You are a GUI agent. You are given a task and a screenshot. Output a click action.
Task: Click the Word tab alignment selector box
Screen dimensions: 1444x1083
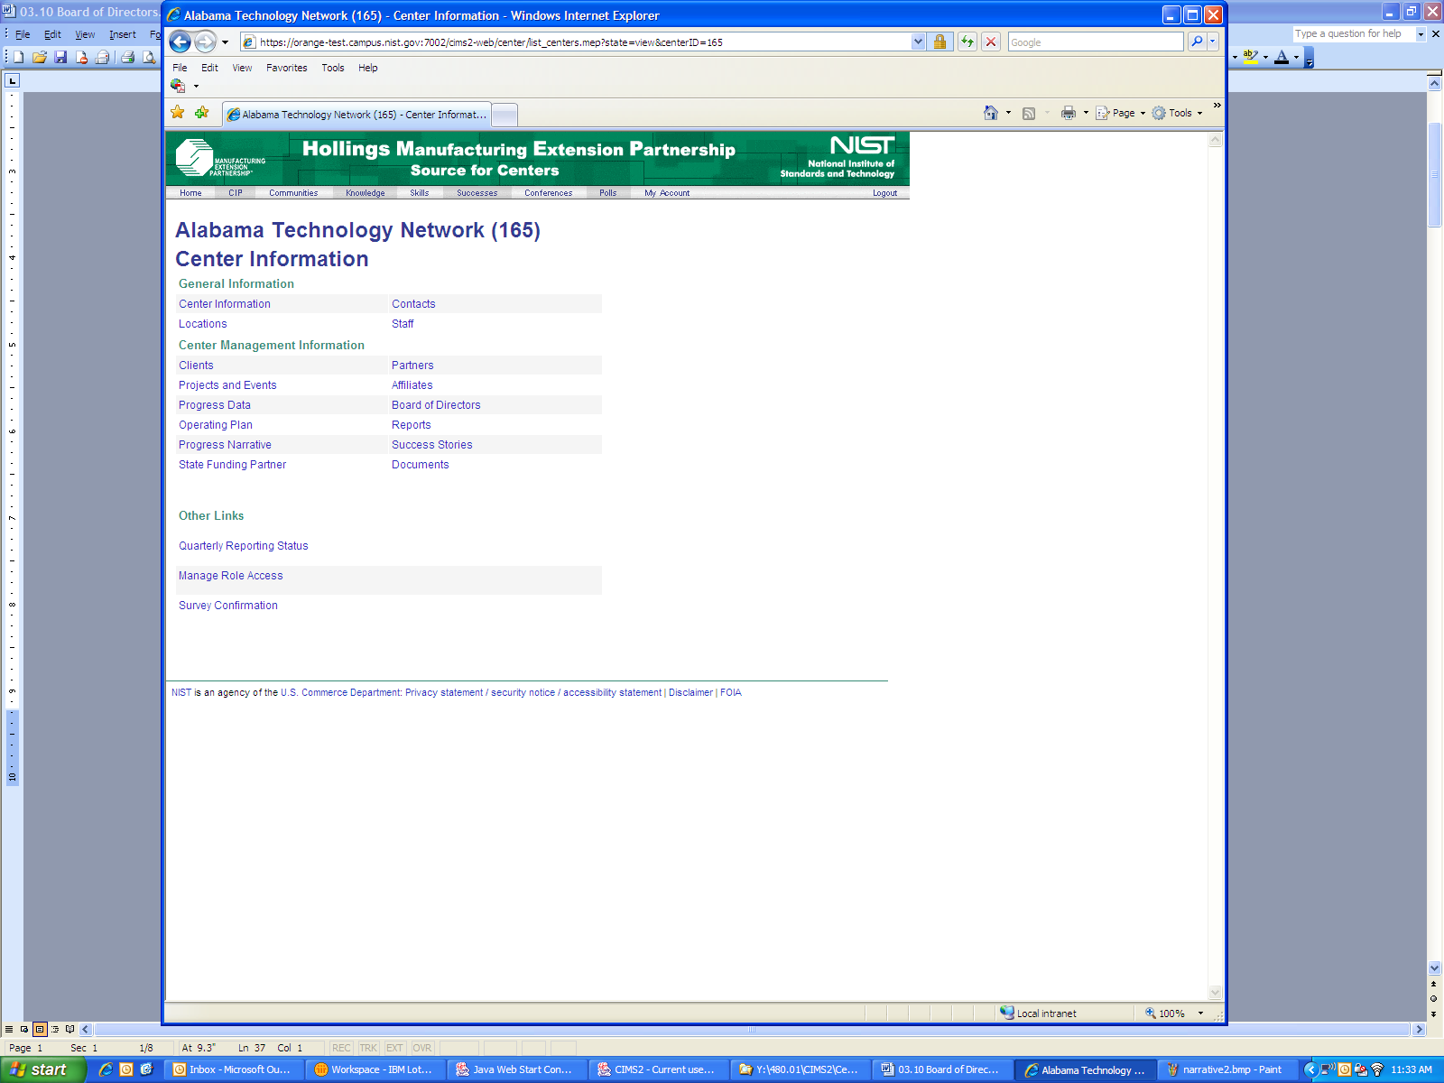click(x=12, y=80)
